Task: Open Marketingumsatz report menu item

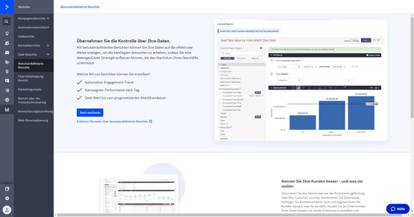Action: pyautogui.click(x=29, y=90)
